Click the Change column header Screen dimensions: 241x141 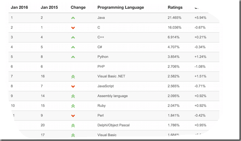coord(78,7)
